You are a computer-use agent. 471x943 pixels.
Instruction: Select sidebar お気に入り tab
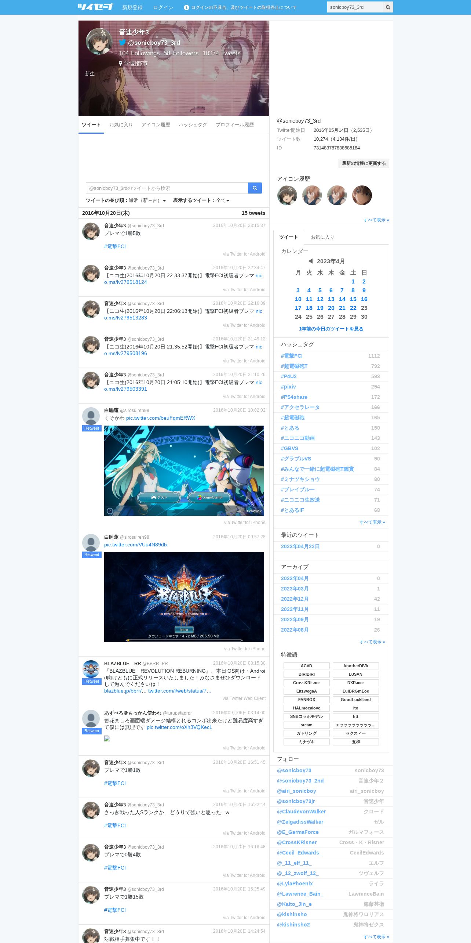coord(322,237)
